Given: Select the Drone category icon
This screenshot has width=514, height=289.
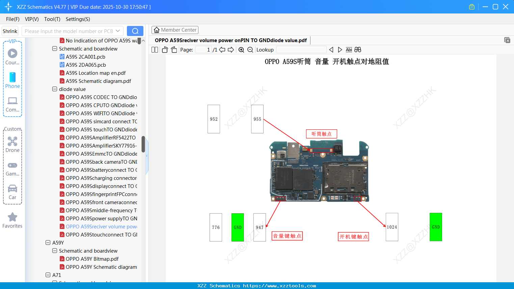Looking at the screenshot, I should point(12,141).
